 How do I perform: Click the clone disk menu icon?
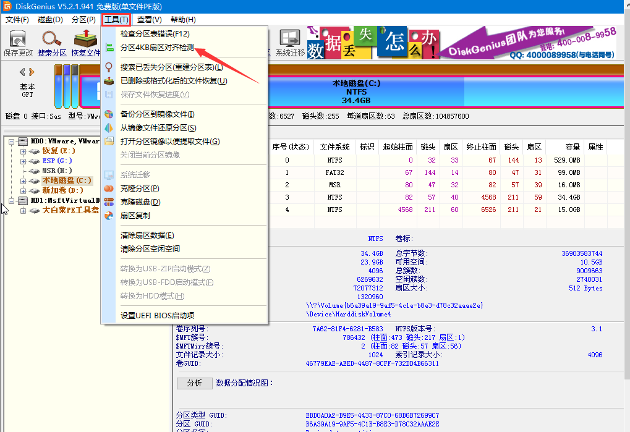(109, 201)
